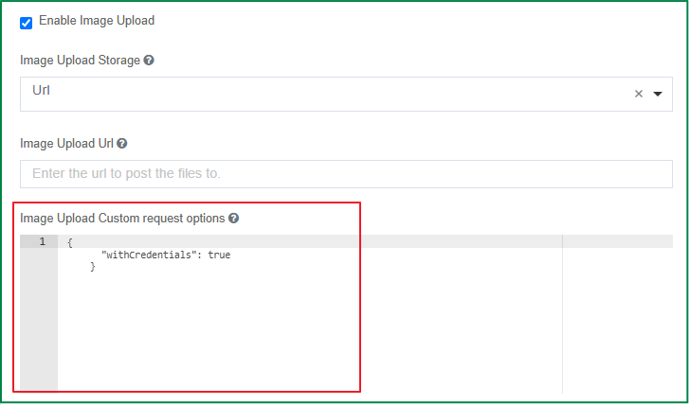Screen dimensions: 690x405
Task: Place cursor on "withCredentials" key in editor
Action: [x=148, y=255]
